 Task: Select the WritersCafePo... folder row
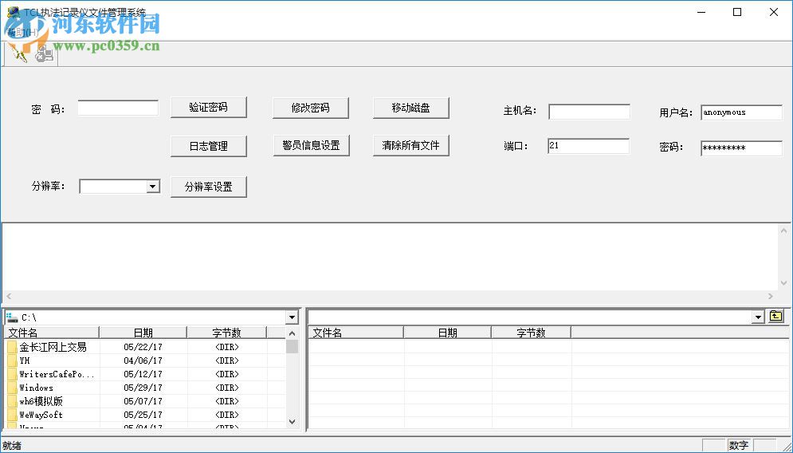pos(144,375)
